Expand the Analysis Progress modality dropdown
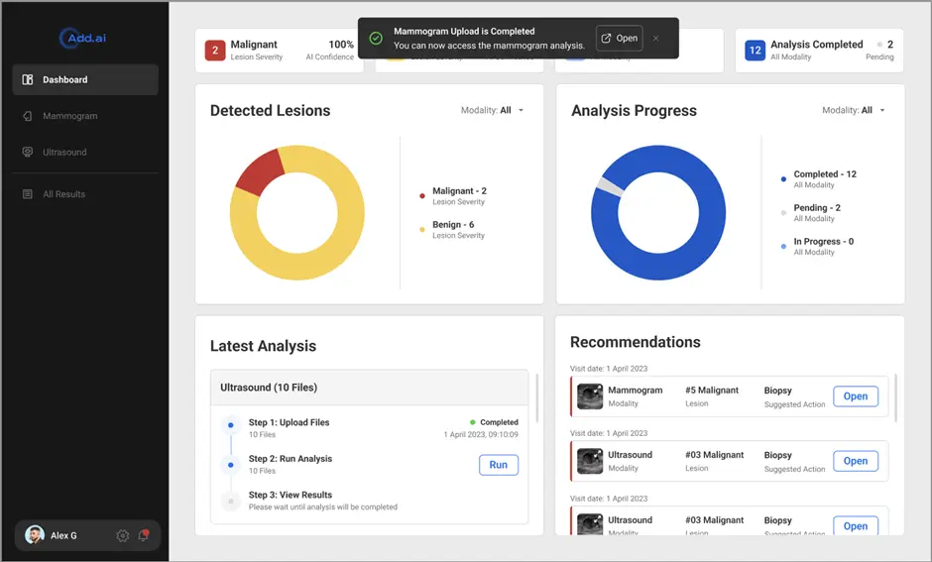Viewport: 932px width, 562px height. tap(854, 110)
